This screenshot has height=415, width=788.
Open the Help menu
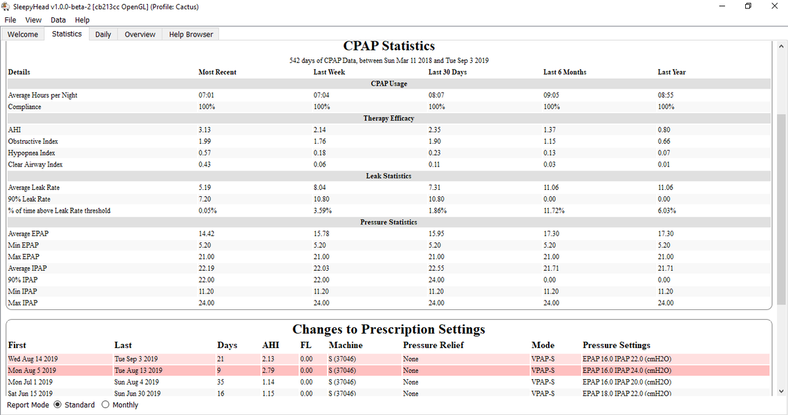pos(82,20)
